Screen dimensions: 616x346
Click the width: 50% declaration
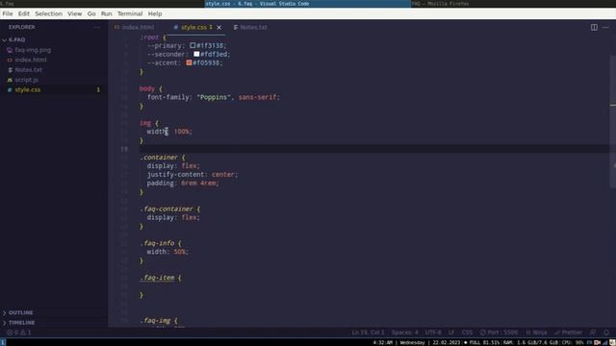tap(167, 252)
